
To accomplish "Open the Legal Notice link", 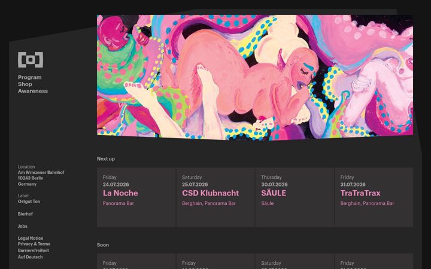I will pyautogui.click(x=31, y=239).
